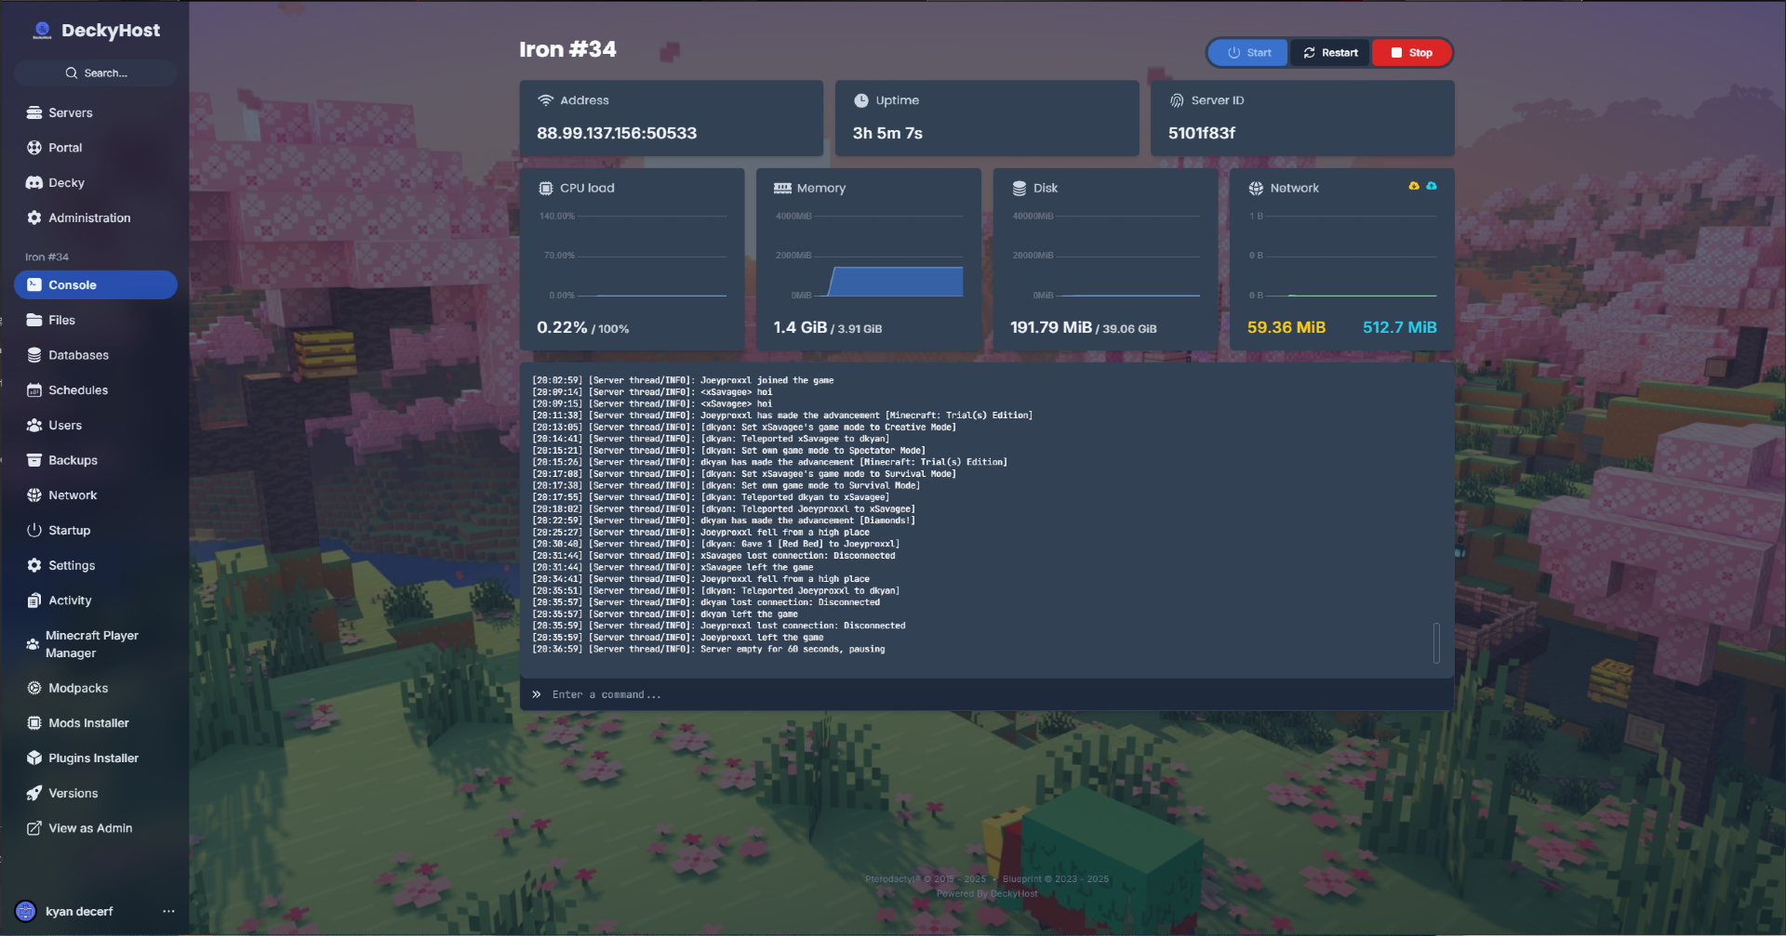Click the Start power button

[x=1248, y=53]
